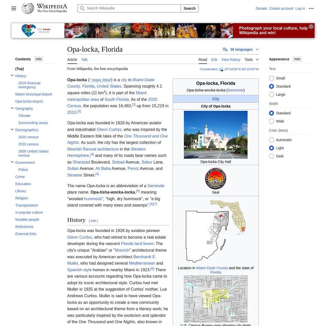Jump to Crime section in contents

(x=20, y=177)
